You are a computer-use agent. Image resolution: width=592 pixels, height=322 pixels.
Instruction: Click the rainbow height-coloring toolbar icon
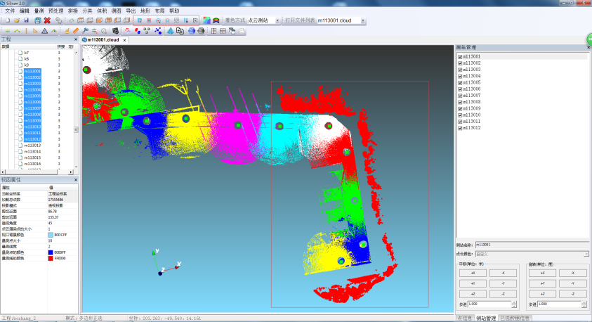205,20
